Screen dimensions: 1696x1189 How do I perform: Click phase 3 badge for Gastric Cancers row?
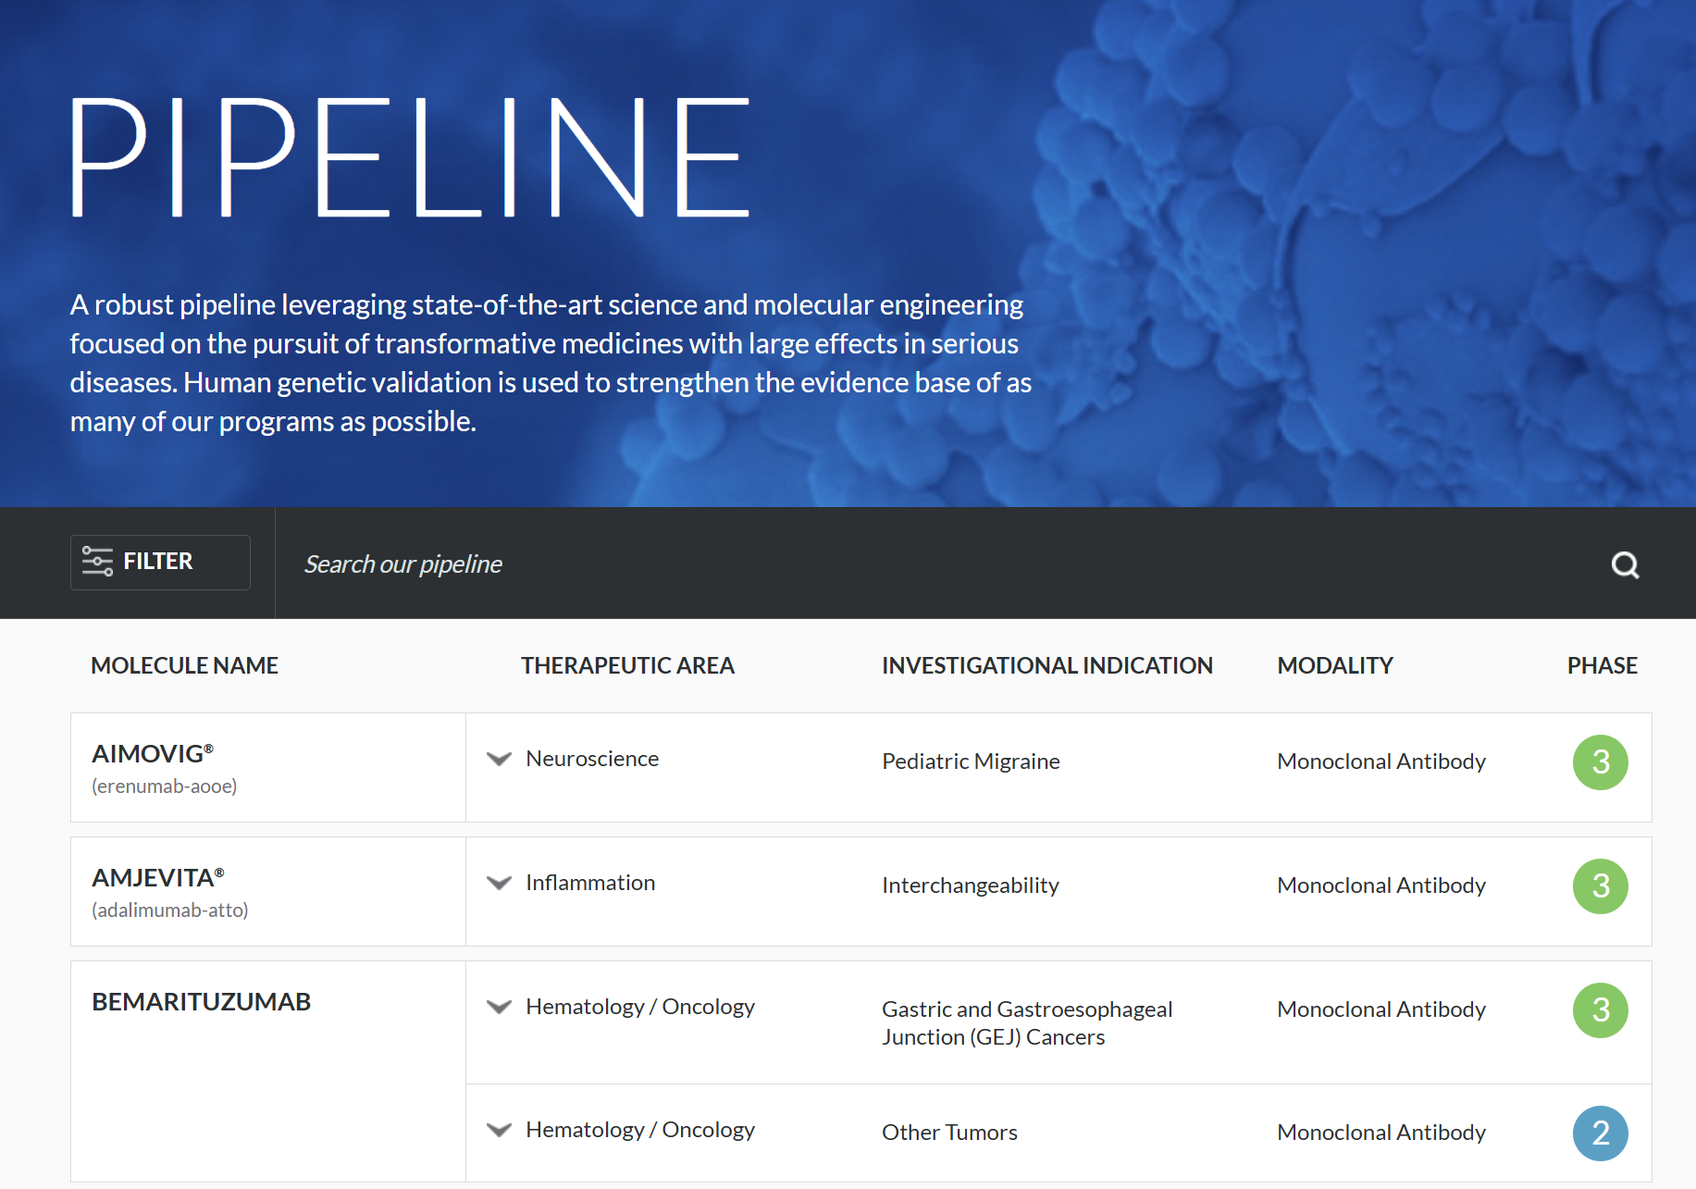tap(1601, 1010)
